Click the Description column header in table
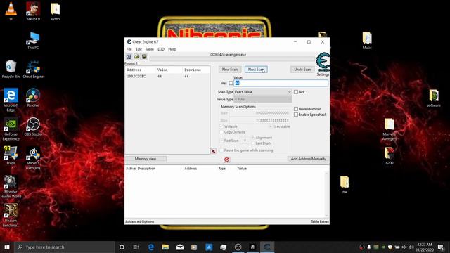This screenshot has width=450, height=253. coord(147,169)
